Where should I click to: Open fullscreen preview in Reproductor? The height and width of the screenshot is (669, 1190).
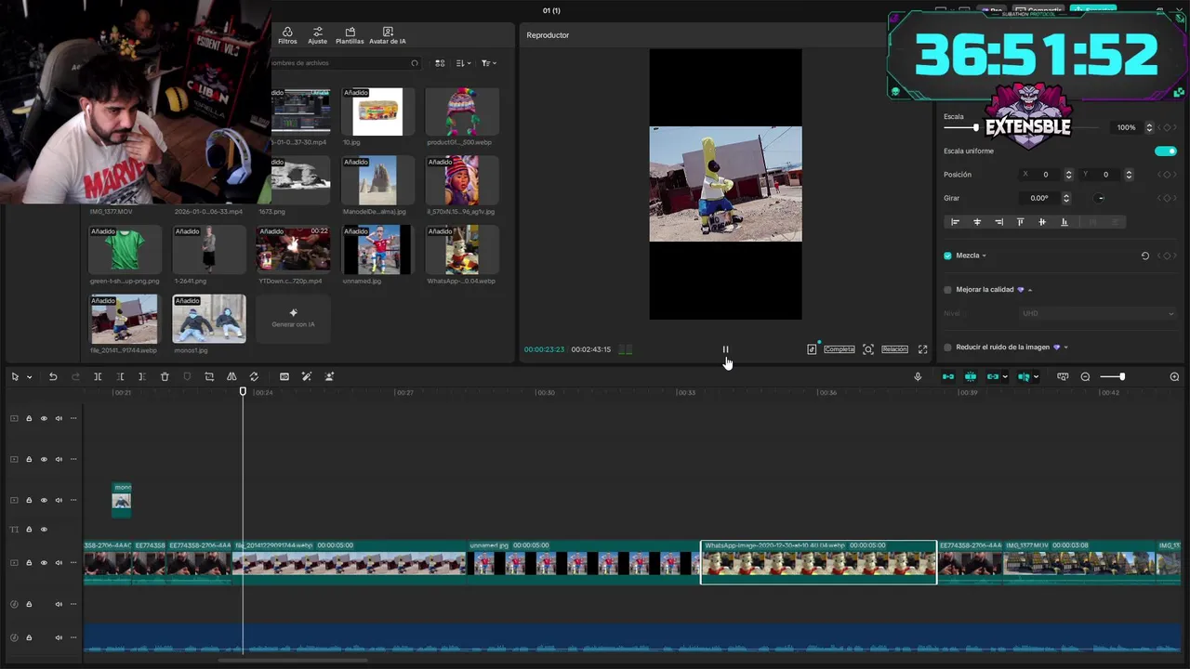coord(922,349)
